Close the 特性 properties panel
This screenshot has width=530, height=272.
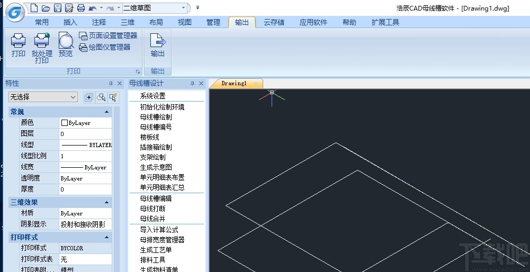[x=120, y=84]
